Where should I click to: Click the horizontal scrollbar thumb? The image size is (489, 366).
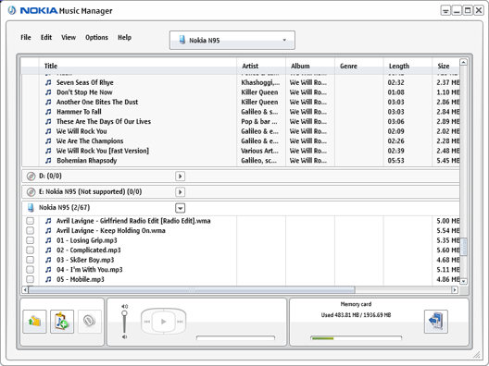(x=192, y=290)
